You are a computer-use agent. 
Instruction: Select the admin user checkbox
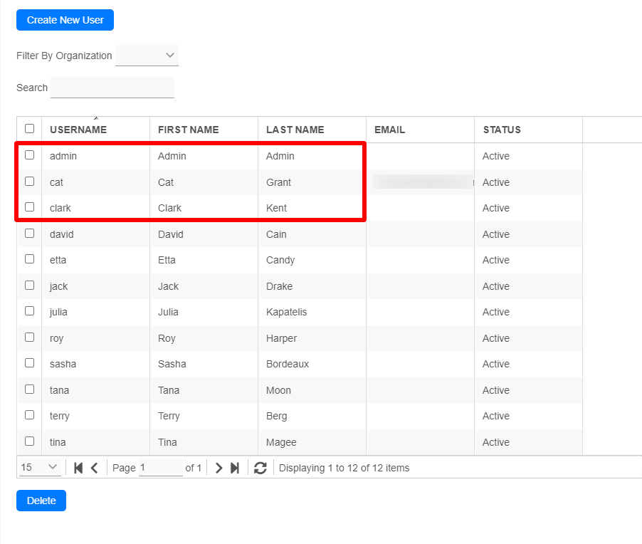[29, 155]
